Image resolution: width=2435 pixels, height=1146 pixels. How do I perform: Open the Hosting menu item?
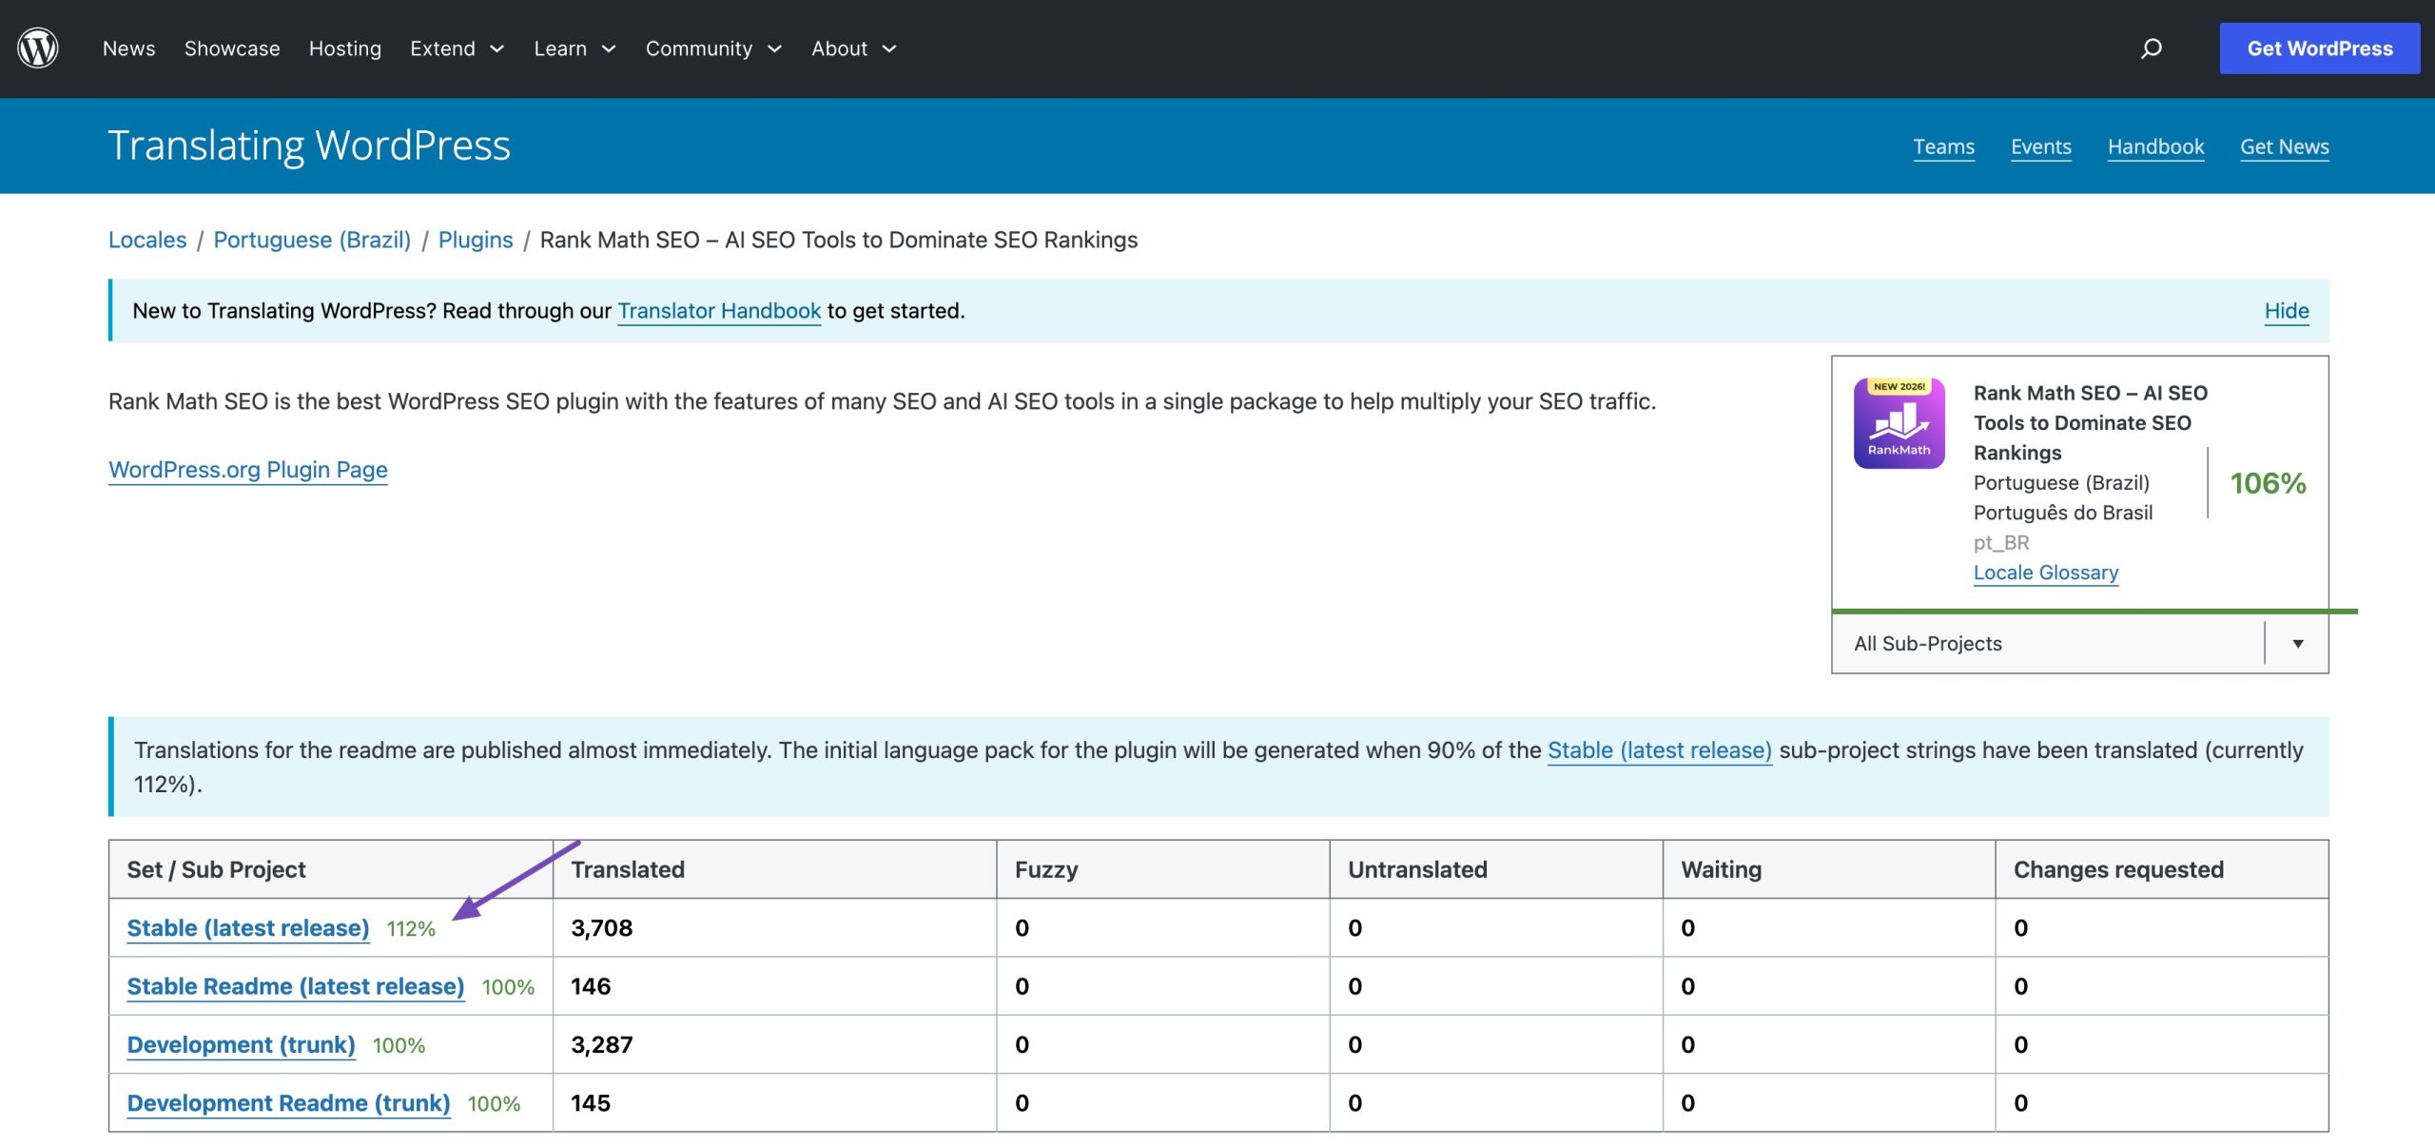[344, 49]
